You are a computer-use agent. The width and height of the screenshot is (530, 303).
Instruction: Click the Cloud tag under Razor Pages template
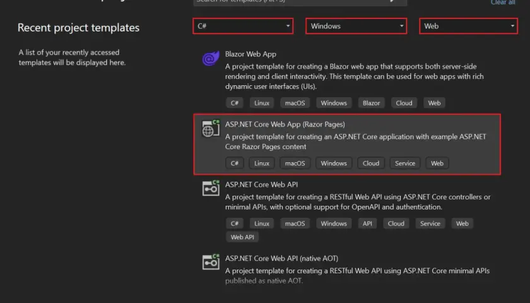point(371,163)
